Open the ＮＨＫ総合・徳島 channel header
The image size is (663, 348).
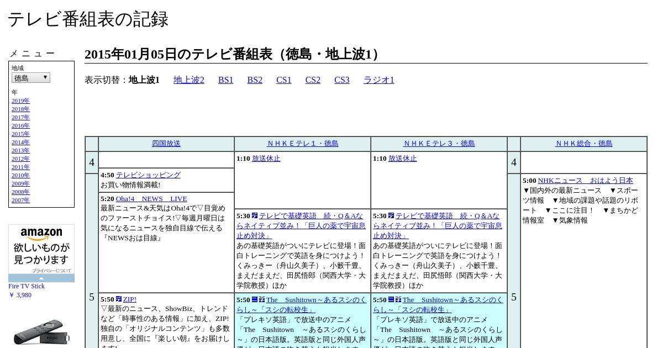[x=583, y=144]
